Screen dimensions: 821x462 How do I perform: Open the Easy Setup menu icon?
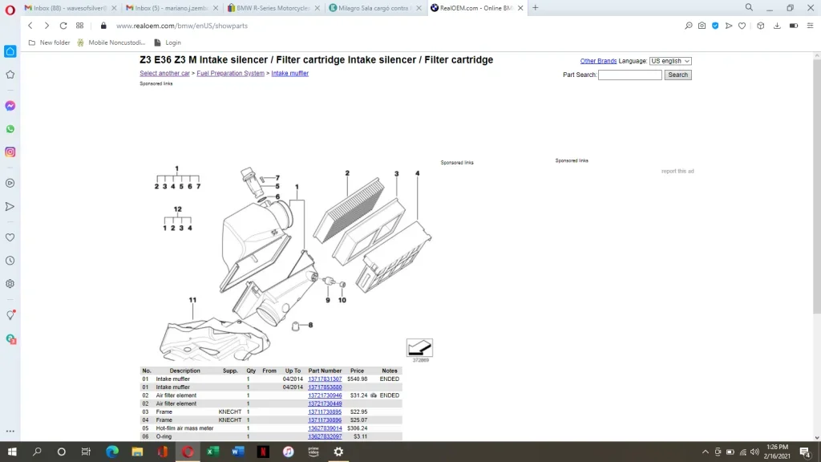810,26
